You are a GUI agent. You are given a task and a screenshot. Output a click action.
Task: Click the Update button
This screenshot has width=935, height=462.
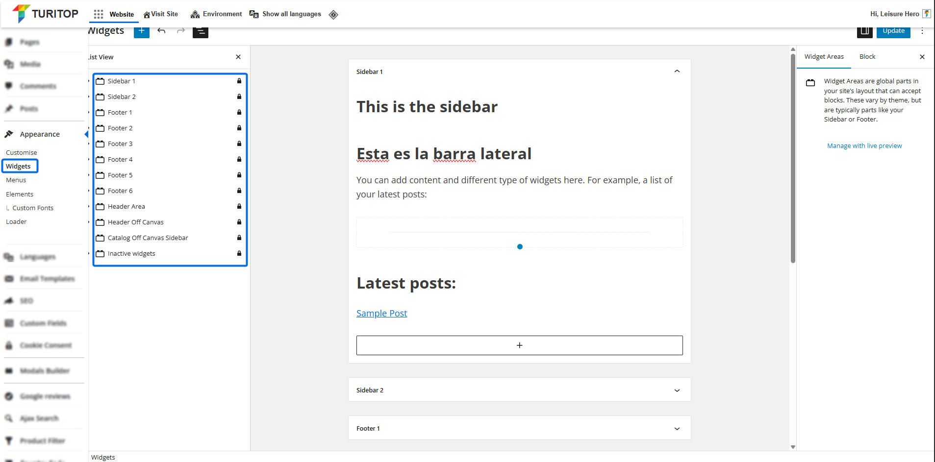(x=893, y=31)
